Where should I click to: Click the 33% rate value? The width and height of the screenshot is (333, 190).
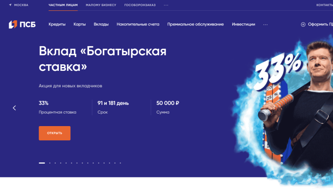[x=44, y=103]
